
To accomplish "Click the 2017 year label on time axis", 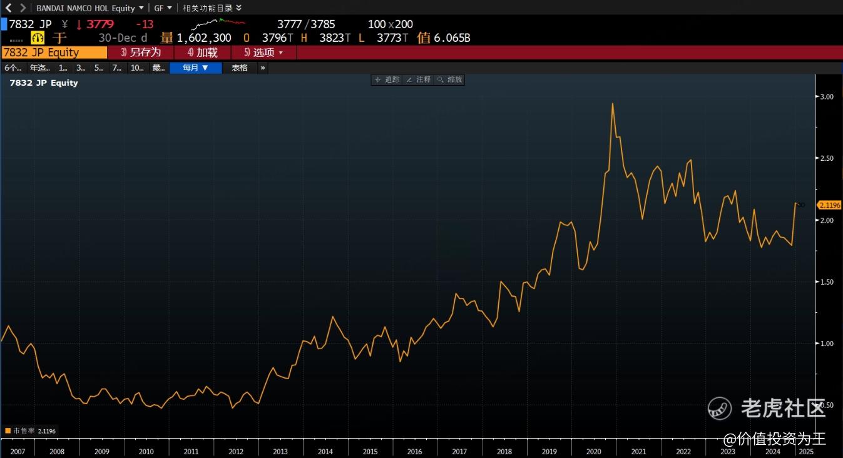I will pos(459,451).
